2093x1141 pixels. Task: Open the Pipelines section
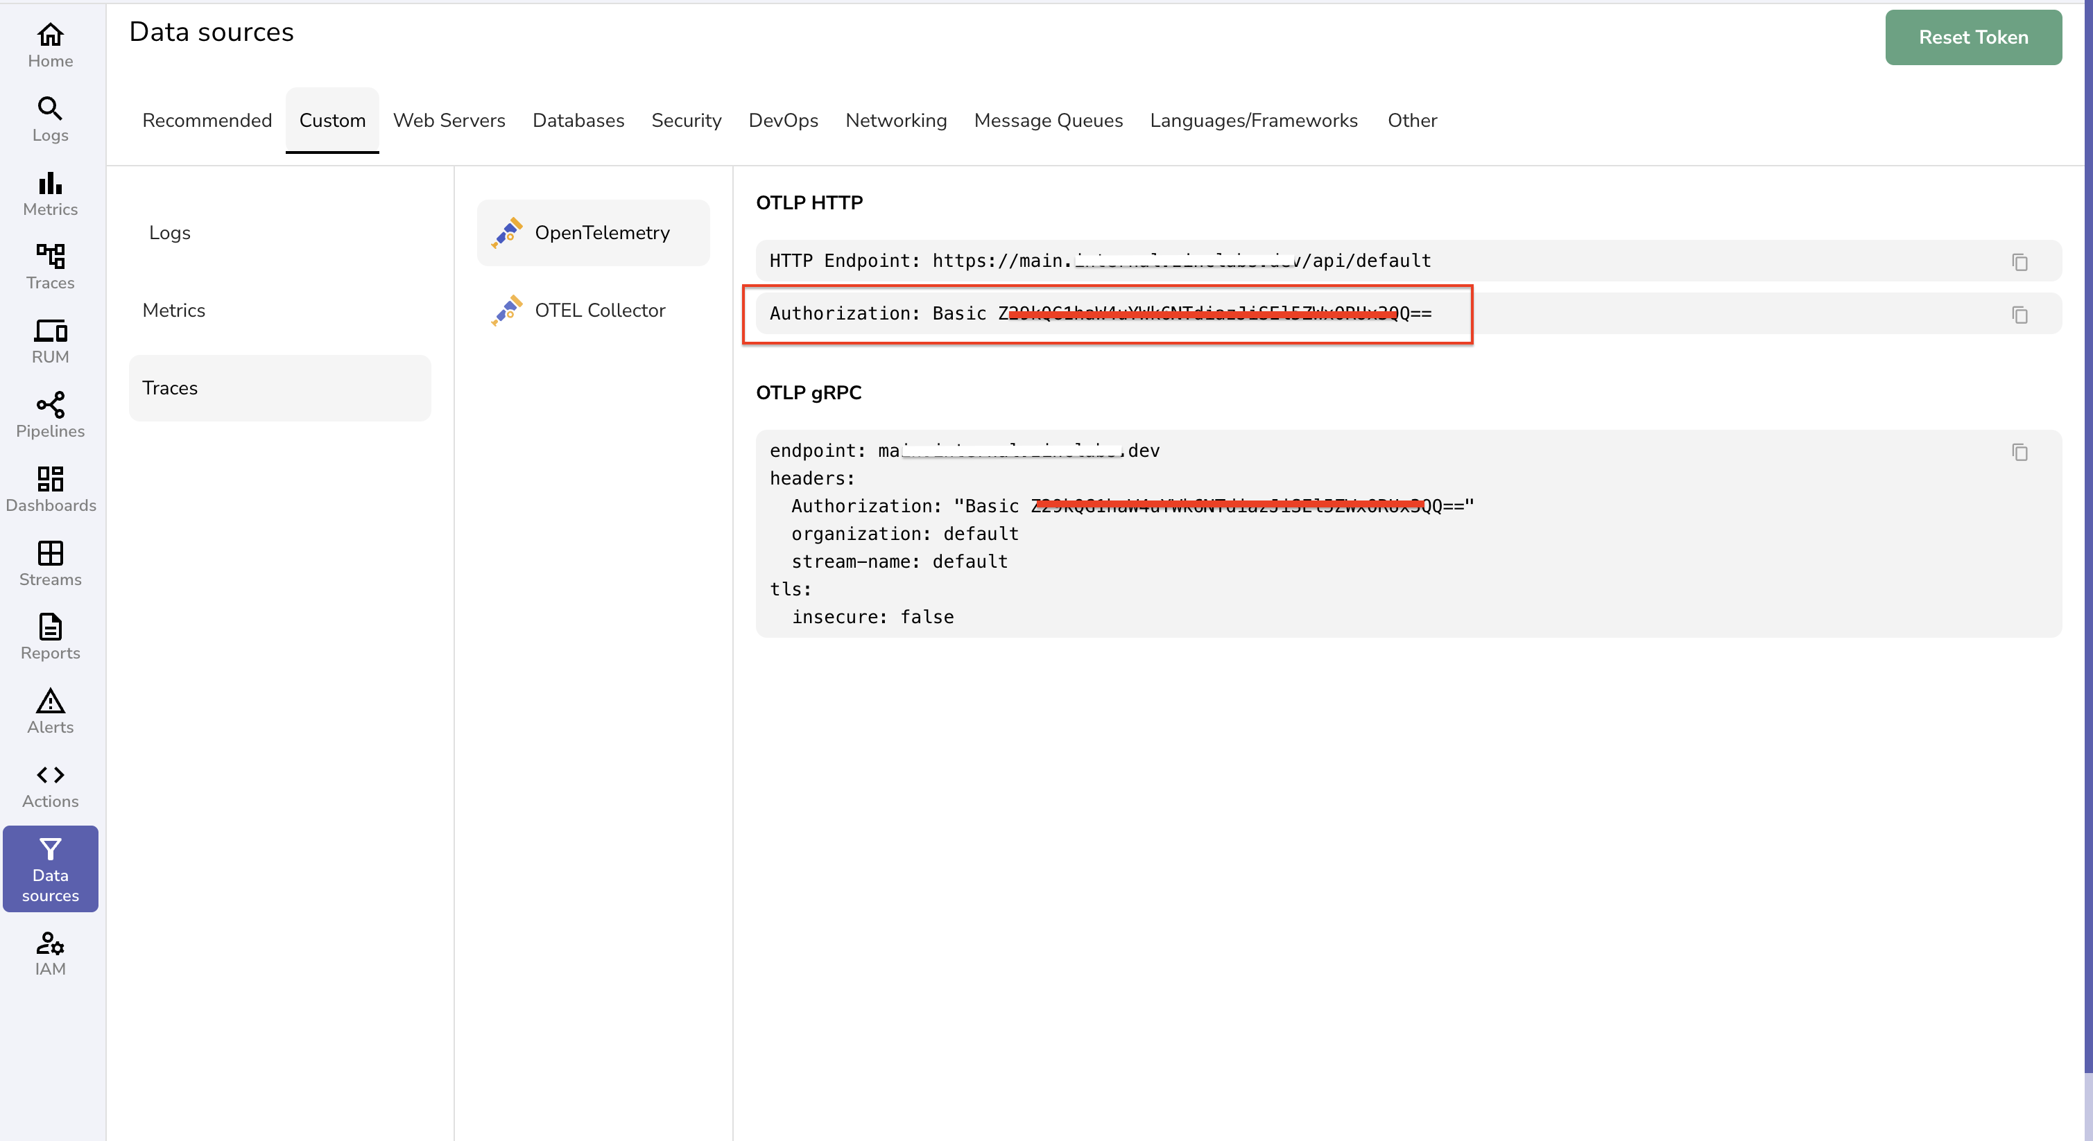(51, 415)
